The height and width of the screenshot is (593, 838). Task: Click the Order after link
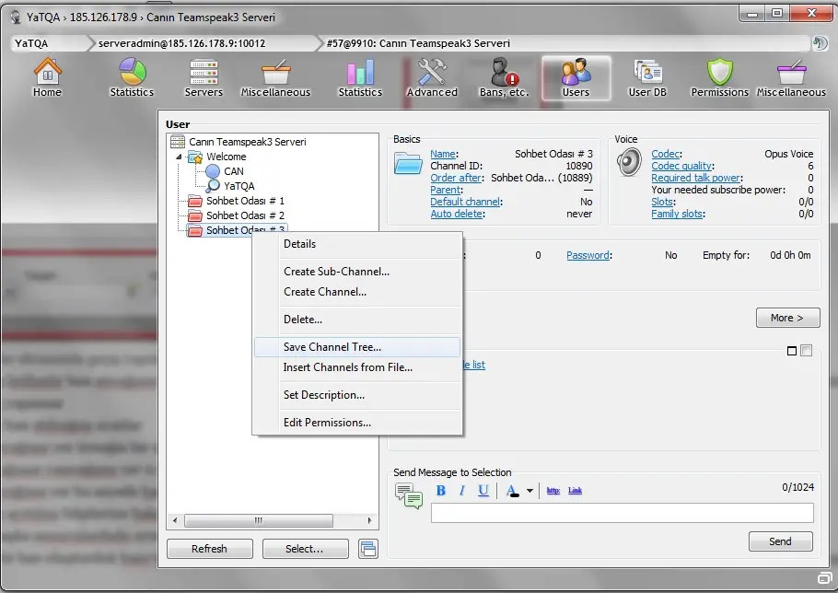click(x=456, y=179)
